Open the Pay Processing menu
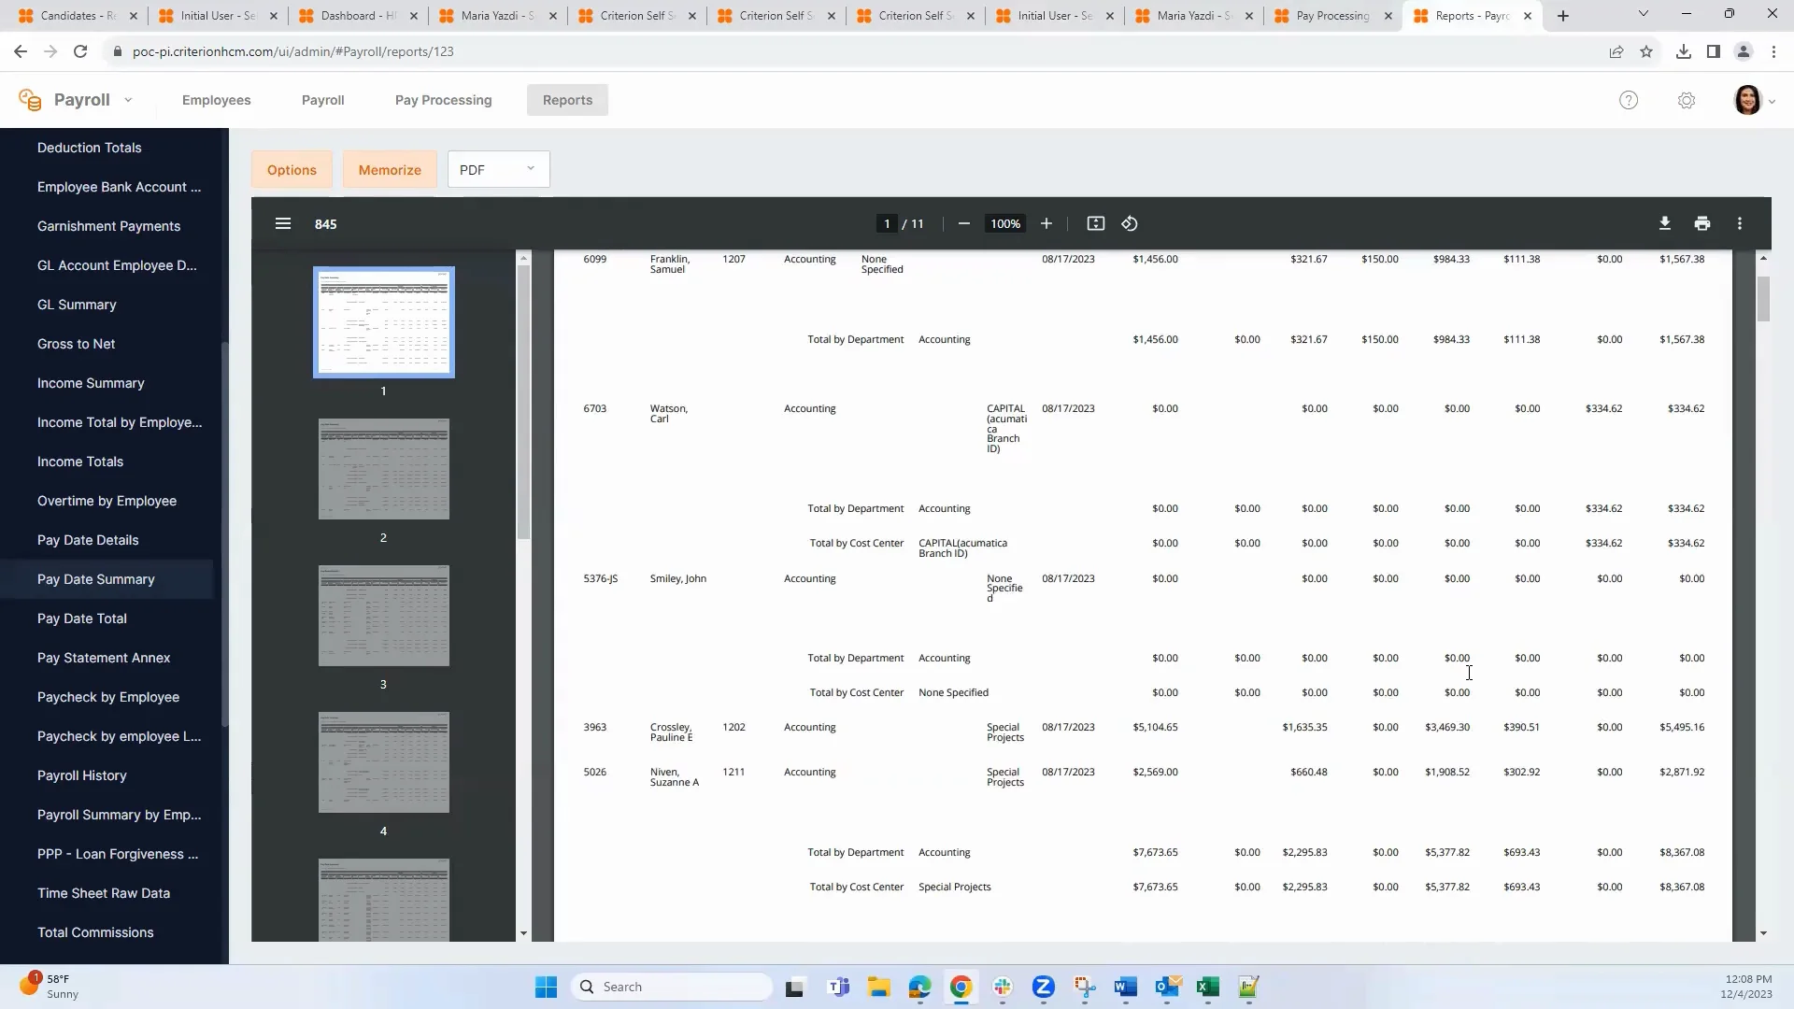The image size is (1794, 1009). [x=443, y=100]
